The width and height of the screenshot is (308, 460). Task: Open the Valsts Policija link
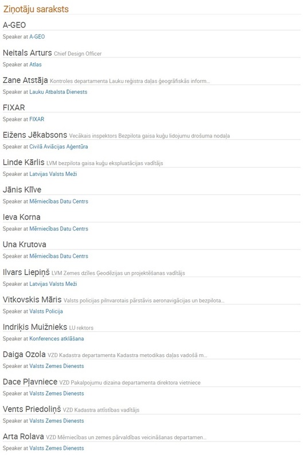[x=46, y=311]
